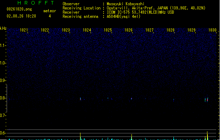Screen dimensions: 220x140
Task: Click the 1828 time axis marker
Action: point(170,30)
